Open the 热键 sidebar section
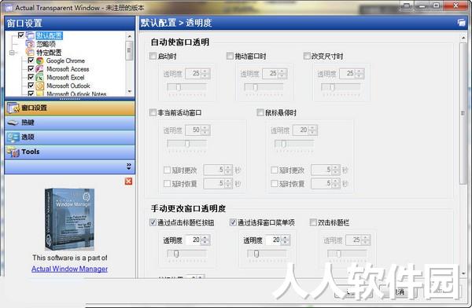This screenshot has height=308, width=472. point(70,123)
